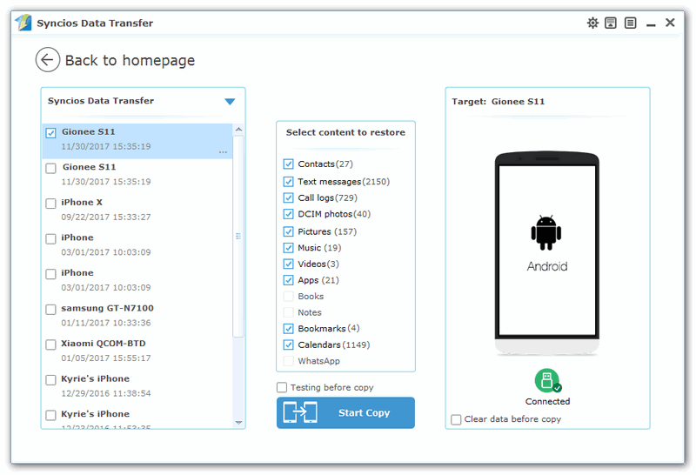This screenshot has height=475, width=696.
Task: Click the save-screenshot icon in title bar
Action: tap(611, 23)
